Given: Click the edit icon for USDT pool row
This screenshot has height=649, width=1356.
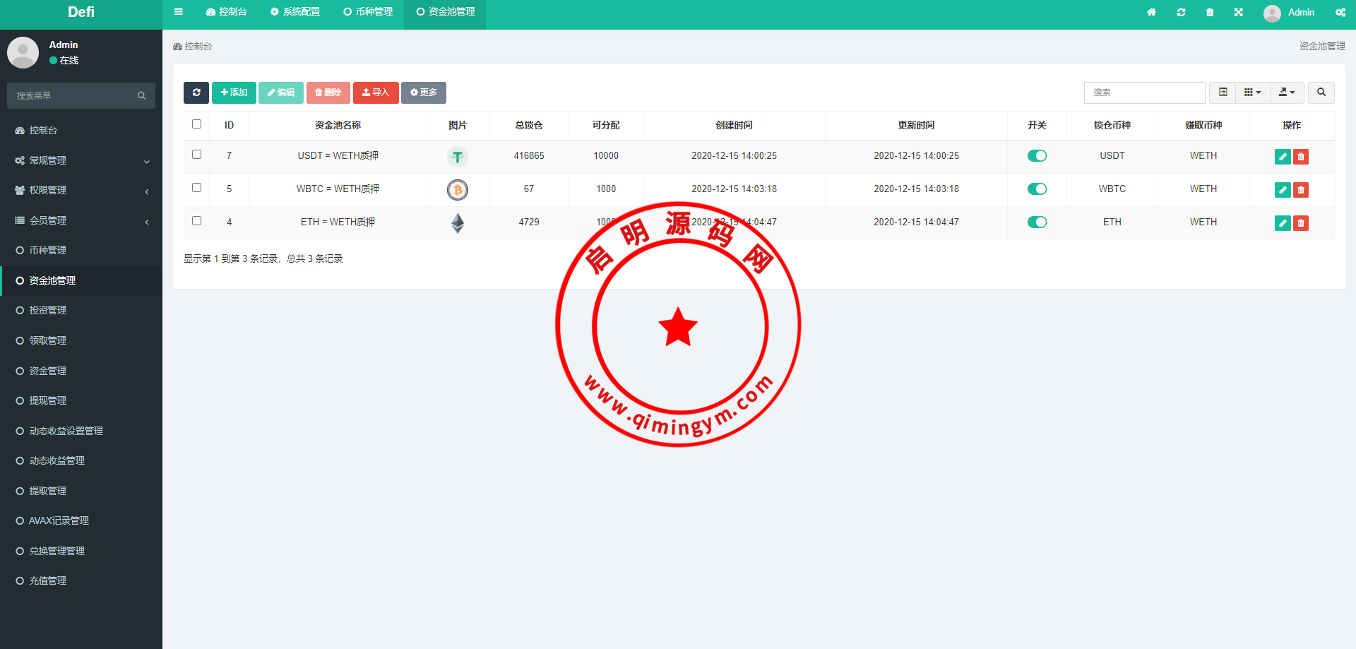Looking at the screenshot, I should (1283, 157).
